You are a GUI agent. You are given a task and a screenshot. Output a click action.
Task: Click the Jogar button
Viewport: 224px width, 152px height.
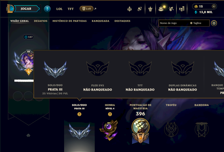[26, 9]
